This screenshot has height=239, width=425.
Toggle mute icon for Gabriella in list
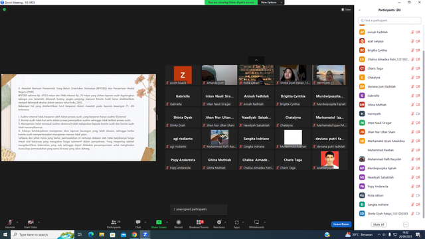point(412,96)
